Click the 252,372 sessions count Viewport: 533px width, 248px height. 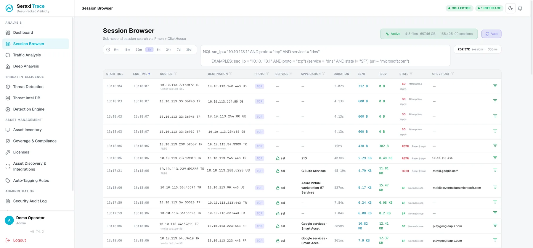pyautogui.click(x=464, y=49)
